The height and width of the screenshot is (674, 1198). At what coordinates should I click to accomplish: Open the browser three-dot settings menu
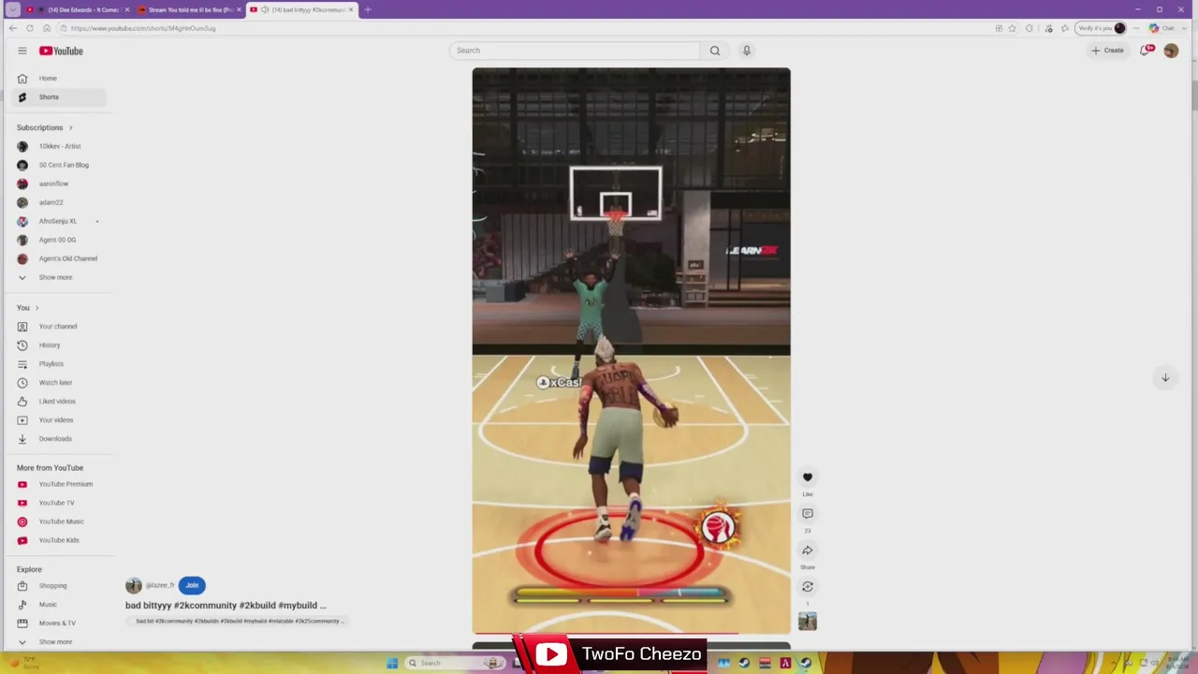(x=1136, y=28)
